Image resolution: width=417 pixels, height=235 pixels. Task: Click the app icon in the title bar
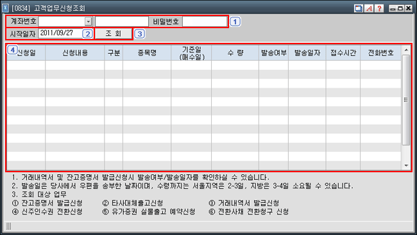coord(5,8)
